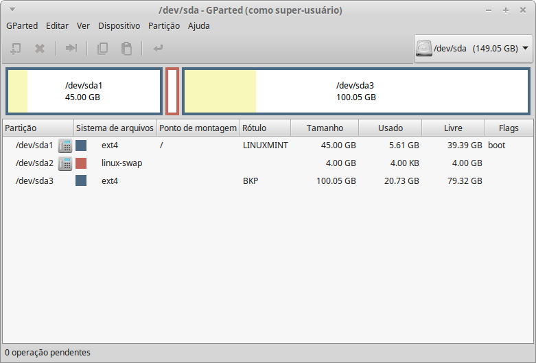Click the 5.61 GB used cell
536x363 pixels.
click(404, 145)
